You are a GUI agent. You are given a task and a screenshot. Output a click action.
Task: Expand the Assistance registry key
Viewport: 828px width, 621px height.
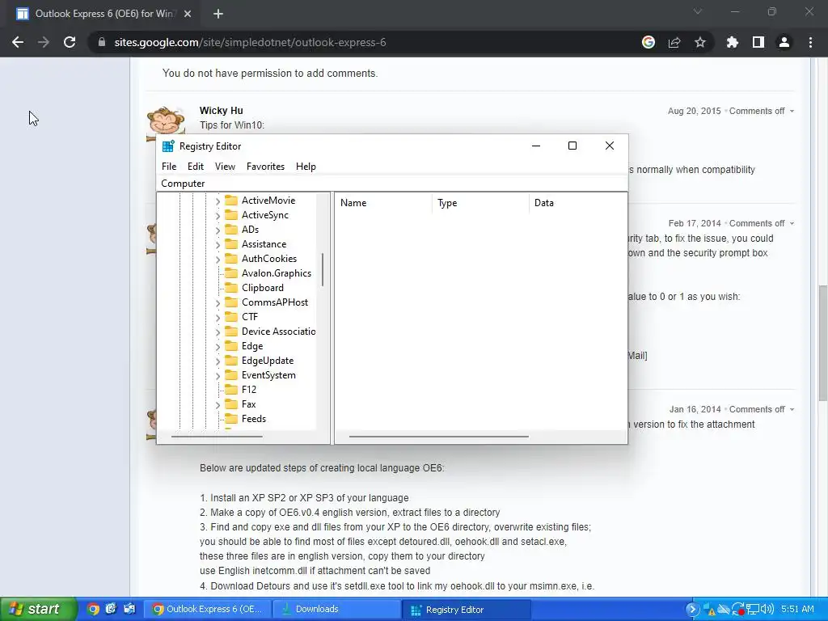218,244
